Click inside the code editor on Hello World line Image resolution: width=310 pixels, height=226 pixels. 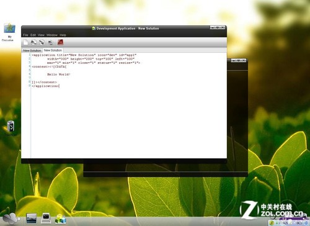click(59, 75)
